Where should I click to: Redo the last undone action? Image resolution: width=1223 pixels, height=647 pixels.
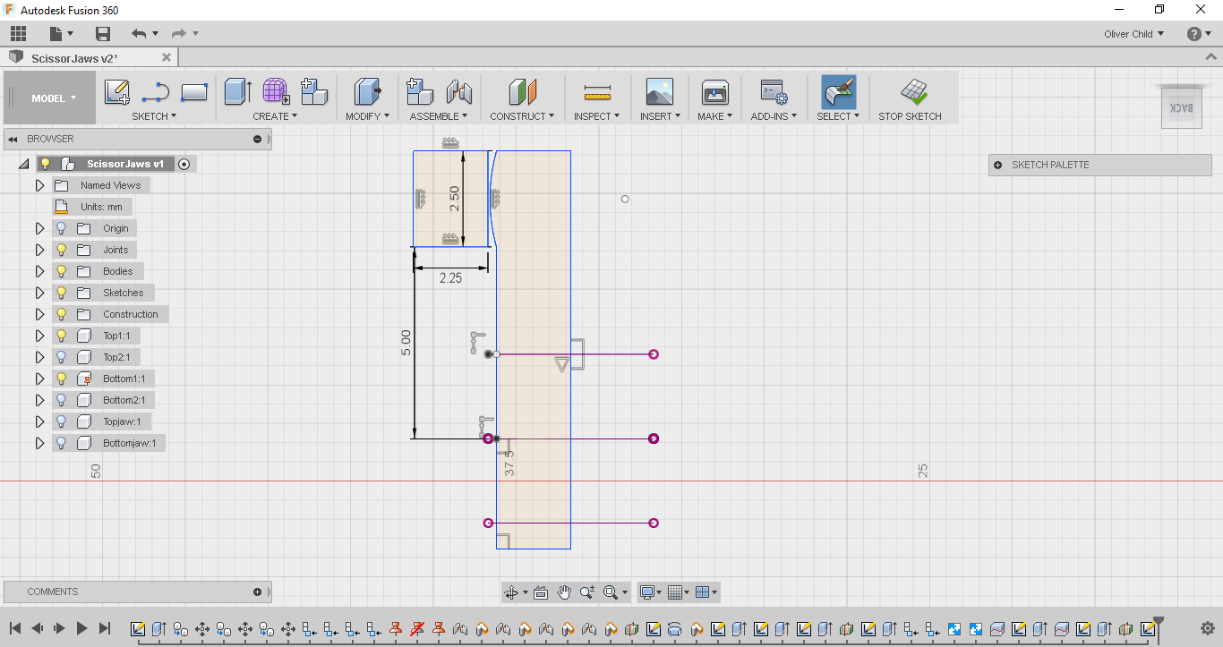(179, 34)
